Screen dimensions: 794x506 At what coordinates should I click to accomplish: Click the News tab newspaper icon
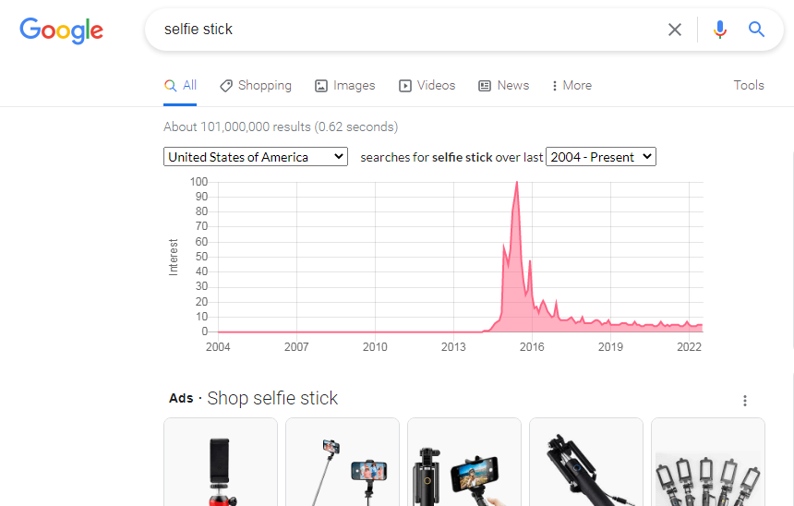(x=485, y=86)
